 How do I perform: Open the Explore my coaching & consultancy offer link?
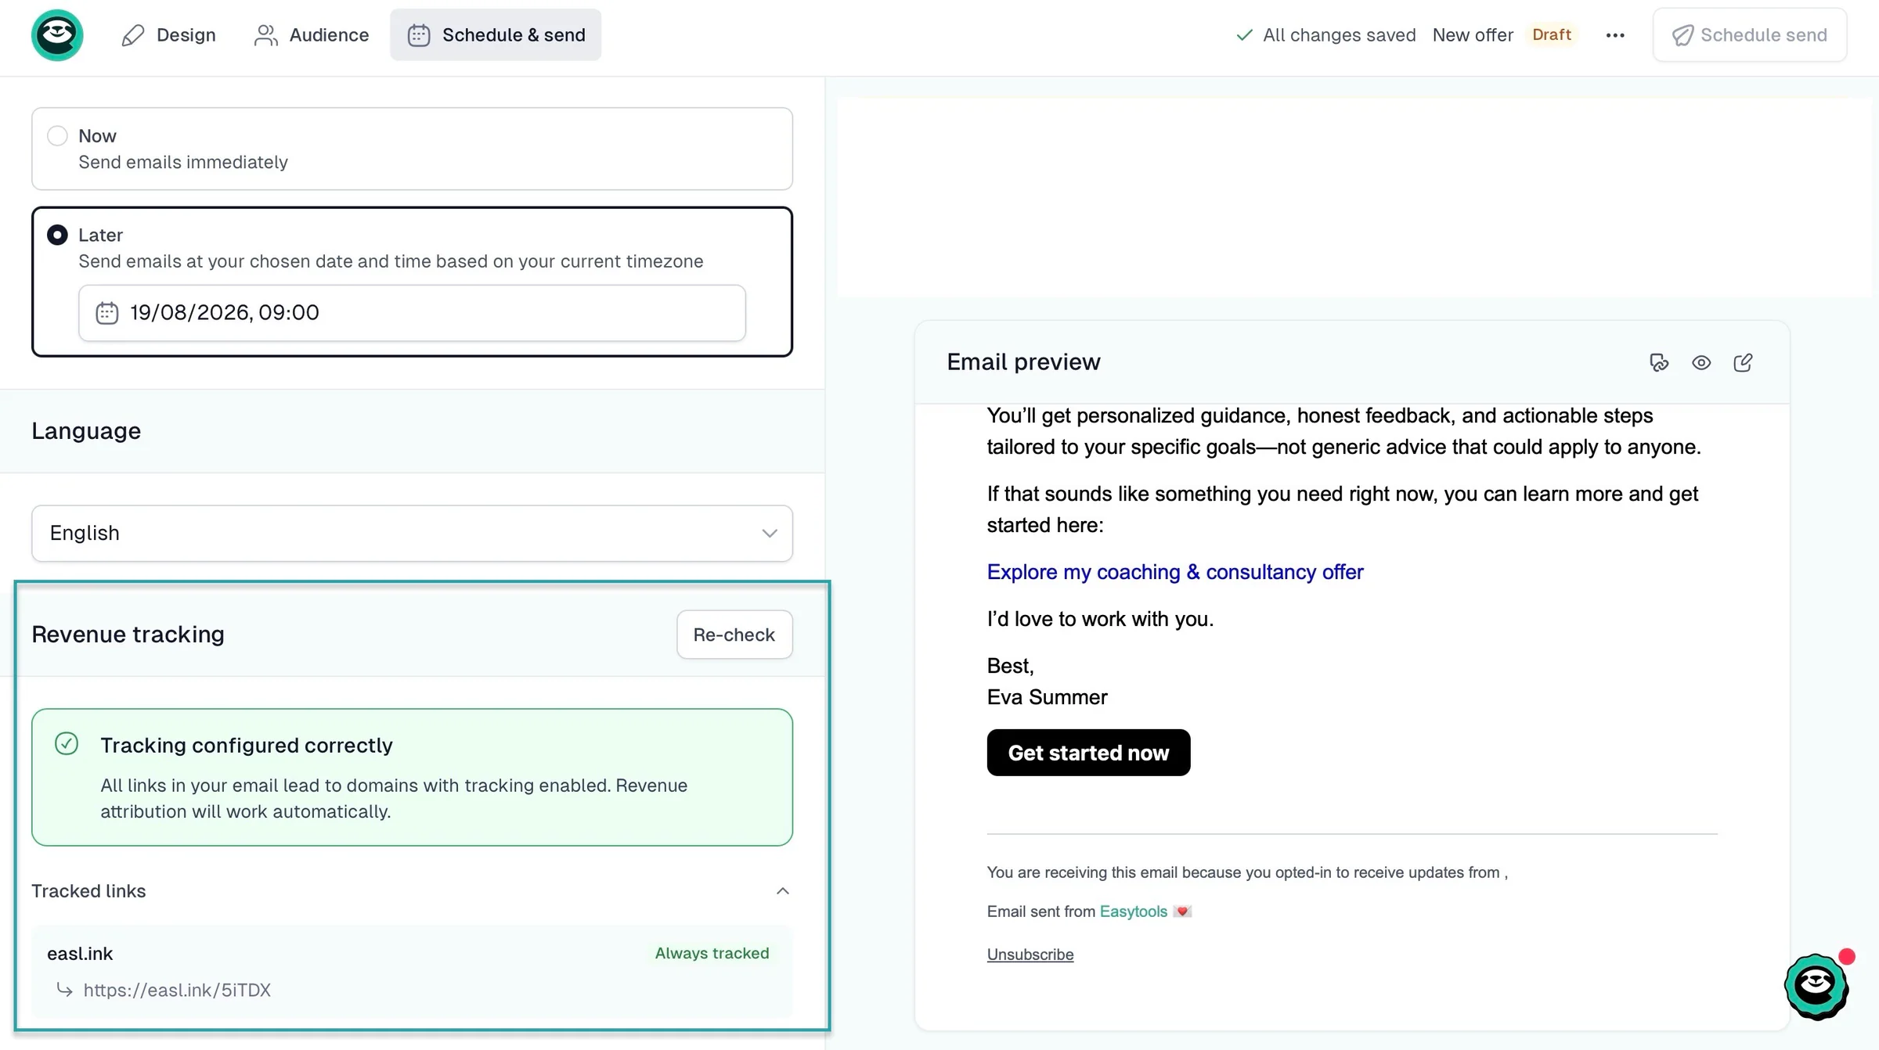click(x=1174, y=572)
